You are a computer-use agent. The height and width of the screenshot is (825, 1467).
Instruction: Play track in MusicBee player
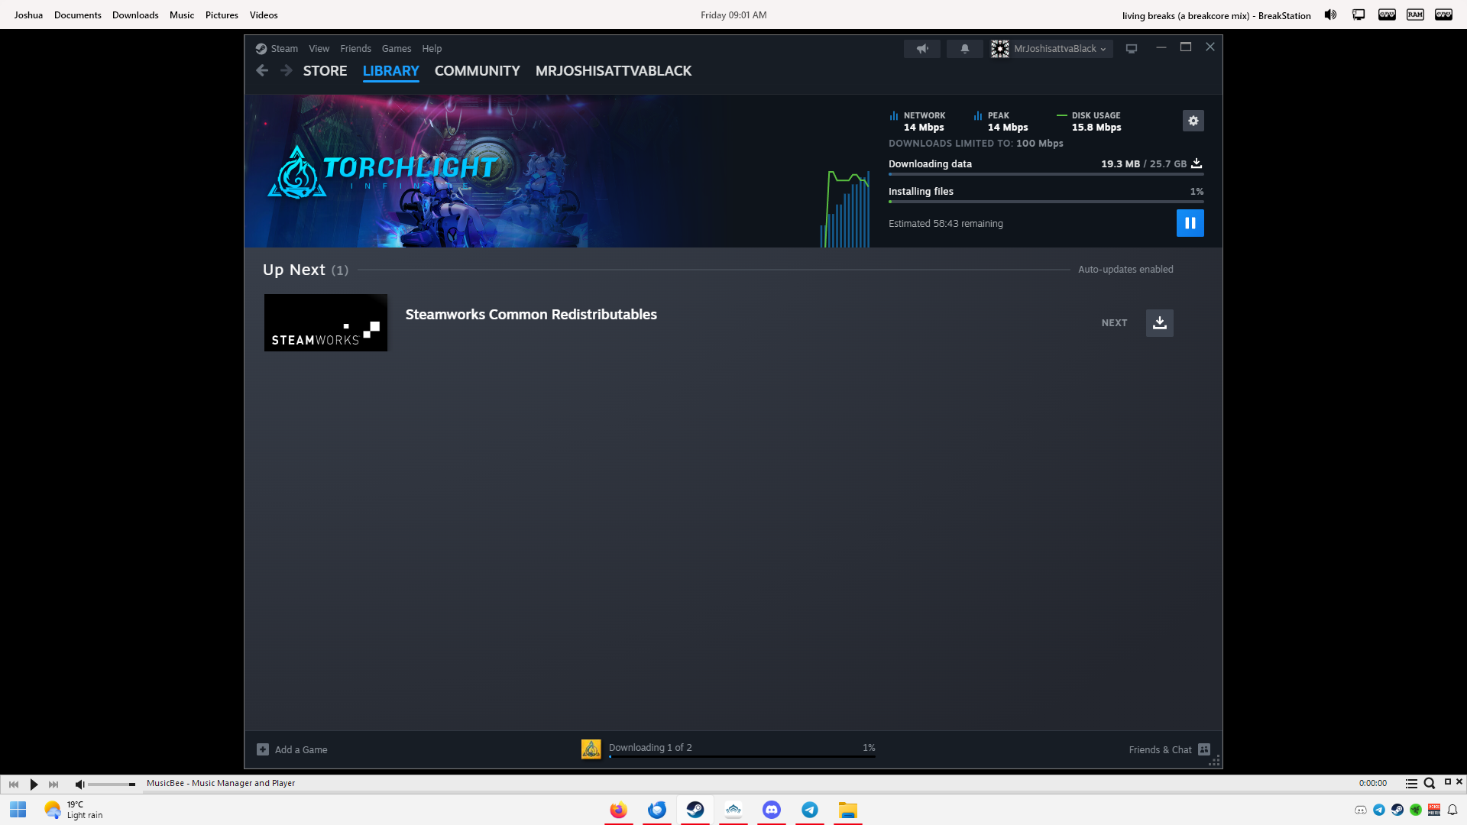click(x=34, y=784)
